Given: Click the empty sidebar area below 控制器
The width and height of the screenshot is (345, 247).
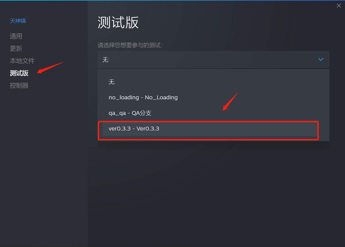Looking at the screenshot, I should click(44, 164).
